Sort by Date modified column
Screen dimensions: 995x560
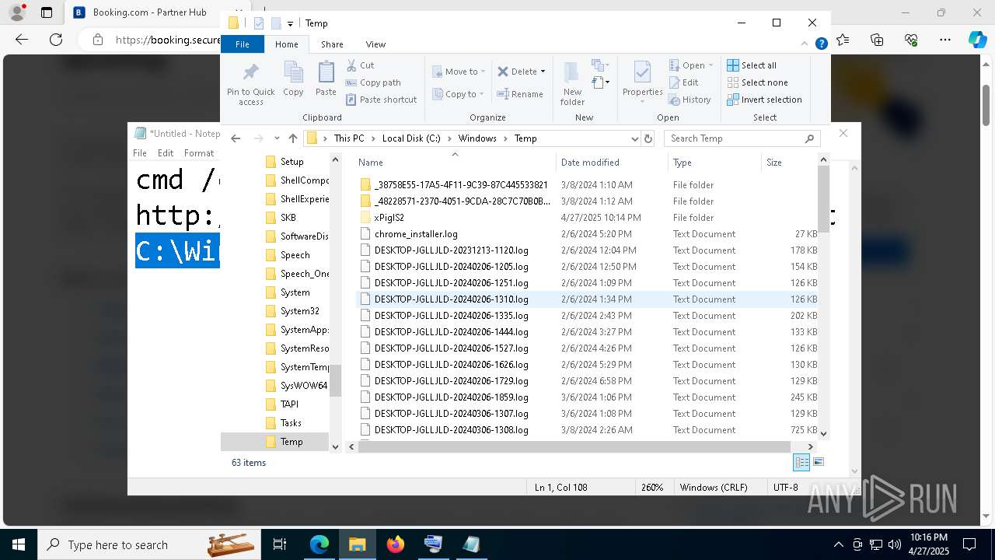click(x=612, y=163)
